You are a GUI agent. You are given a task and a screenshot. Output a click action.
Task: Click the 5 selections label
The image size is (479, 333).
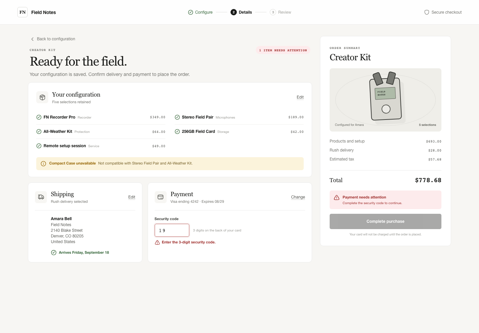pos(427,125)
